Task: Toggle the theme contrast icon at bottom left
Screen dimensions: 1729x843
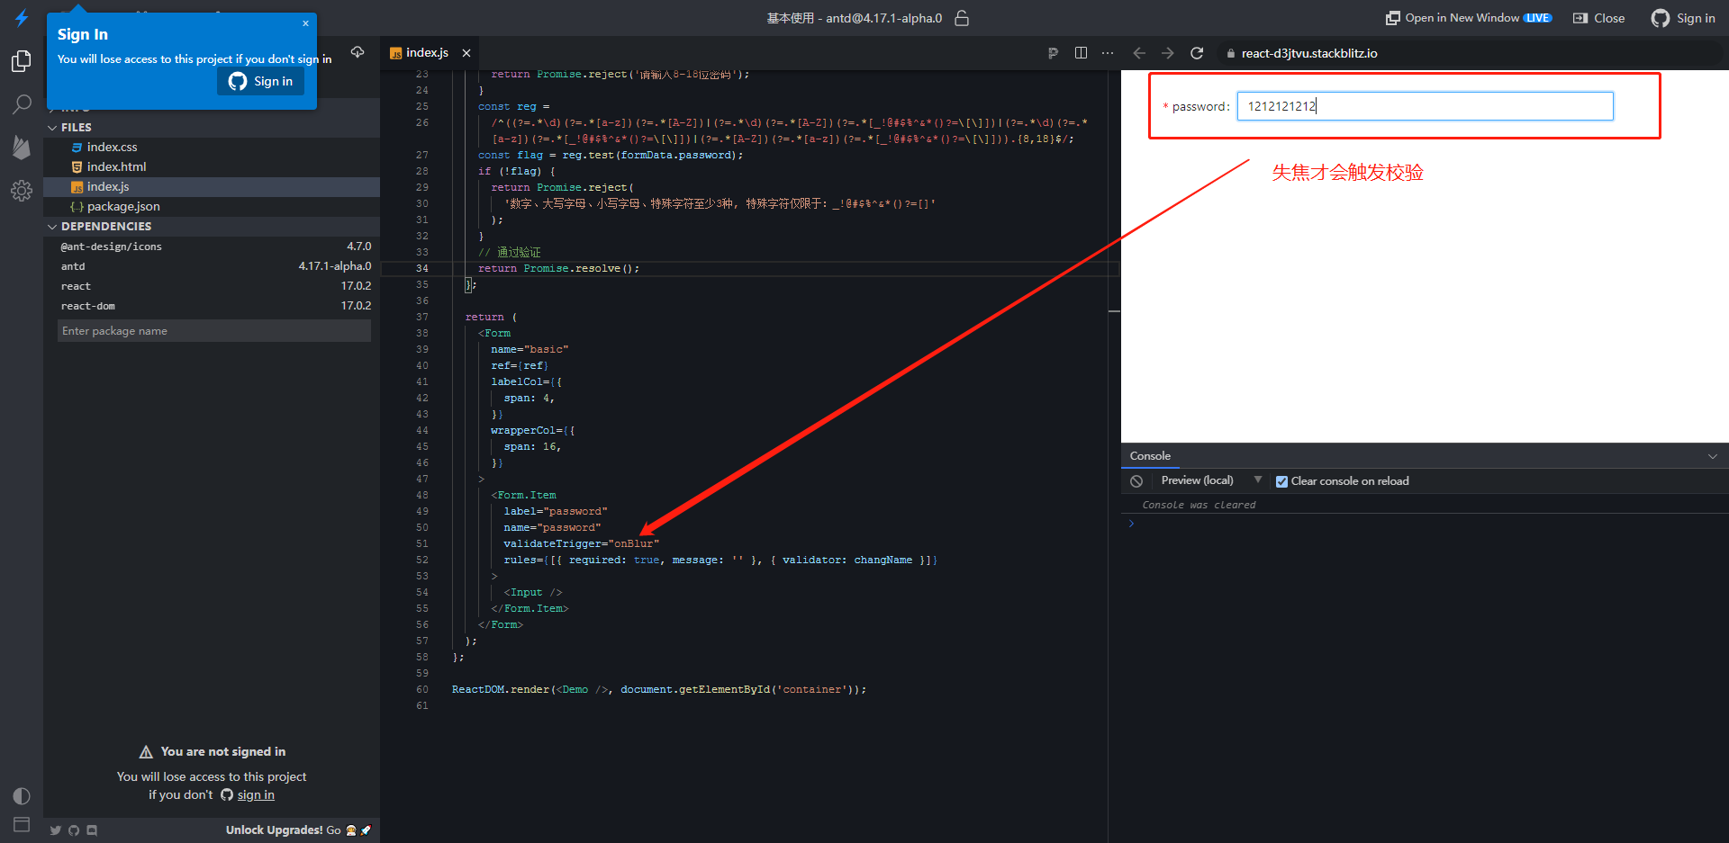Action: pyautogui.click(x=22, y=795)
